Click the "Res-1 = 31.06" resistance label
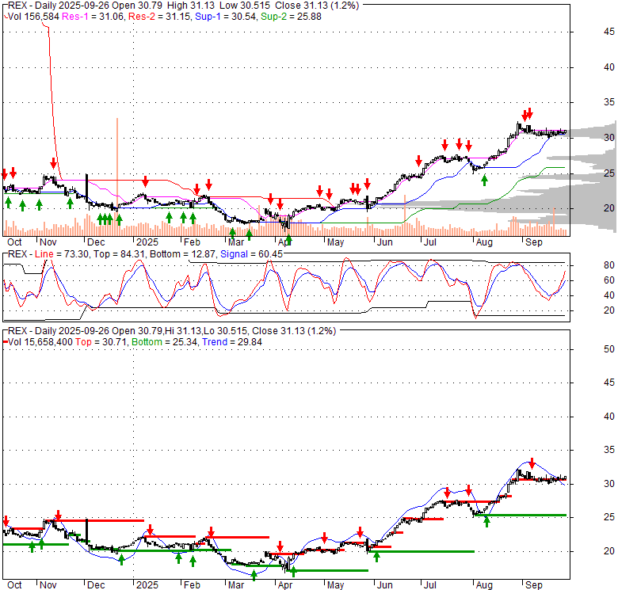Image resolution: width=618 pixels, height=590 pixels. [x=93, y=17]
